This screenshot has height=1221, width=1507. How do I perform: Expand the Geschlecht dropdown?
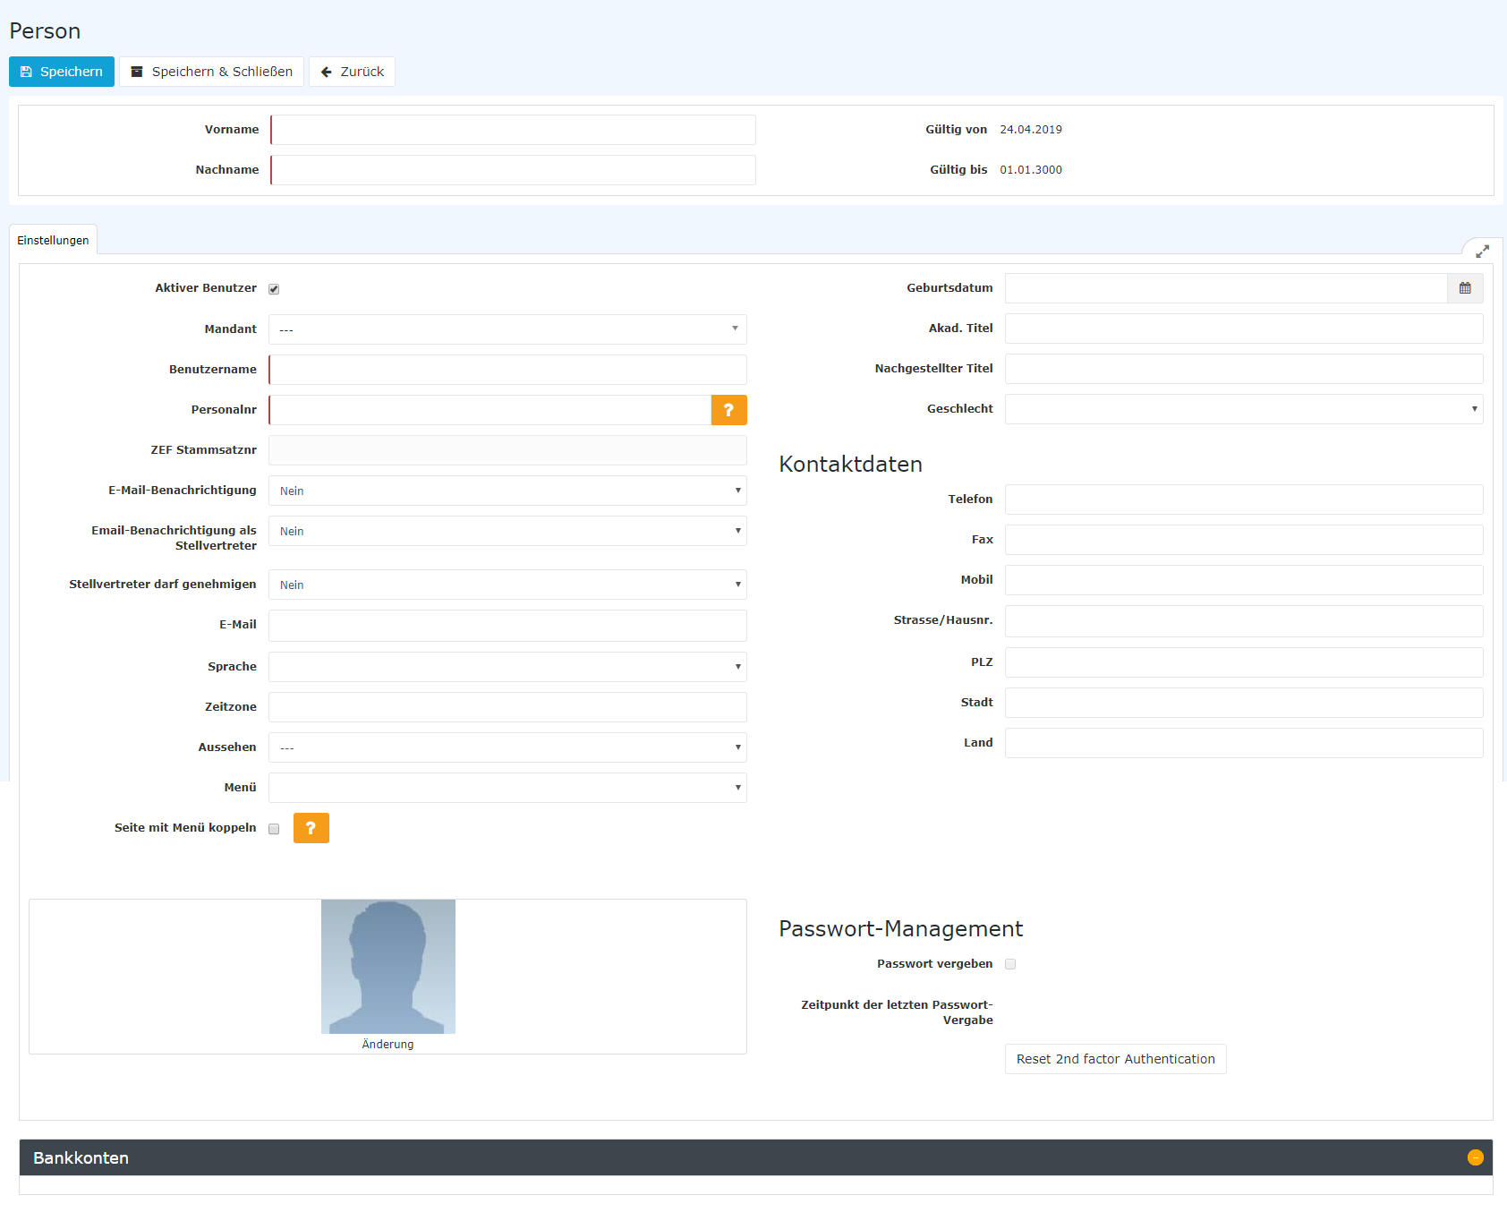click(1243, 409)
